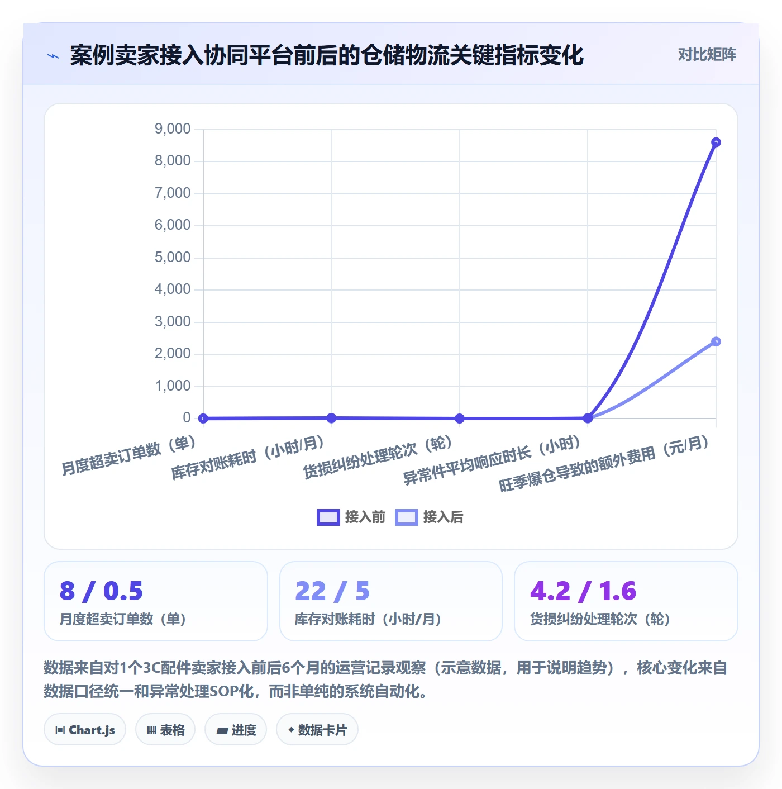Screen dimensions: 782x789
Task: Select the 数据卡片 tag chip
Action: coord(317,730)
